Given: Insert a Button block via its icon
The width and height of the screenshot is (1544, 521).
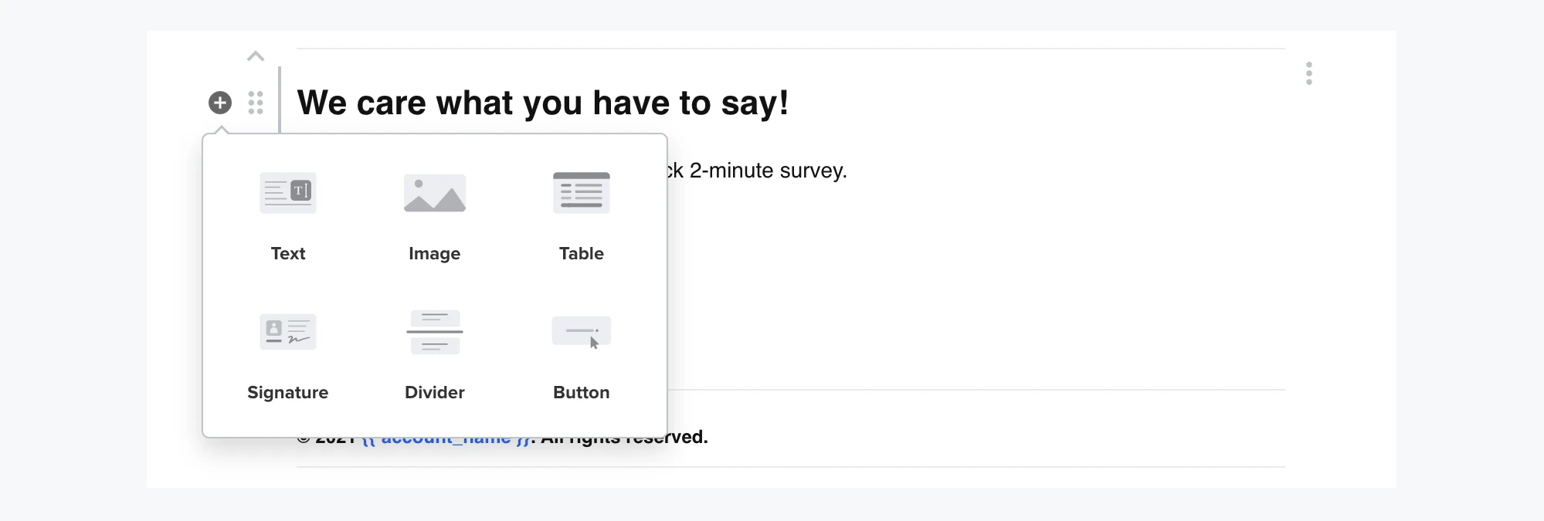Looking at the screenshot, I should tap(582, 333).
